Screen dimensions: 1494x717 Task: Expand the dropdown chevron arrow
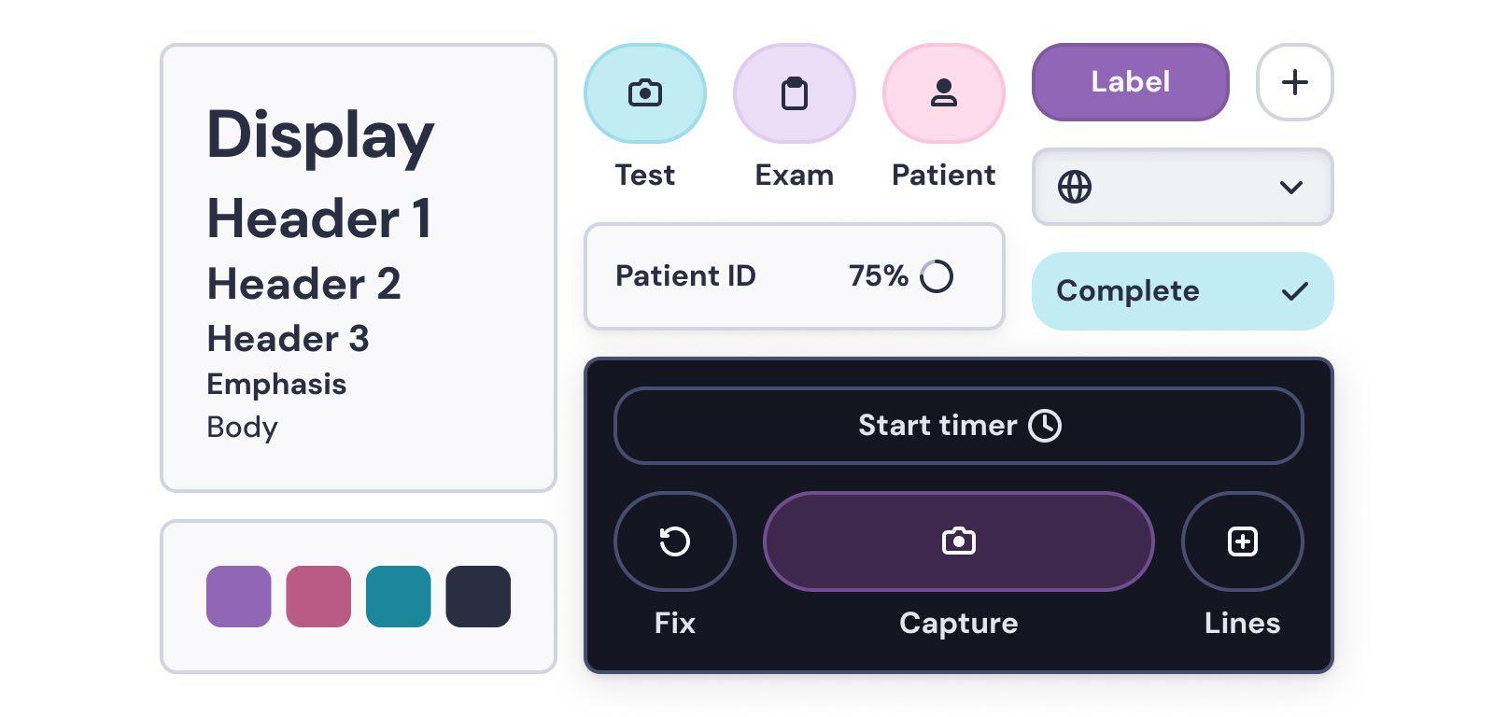pyautogui.click(x=1290, y=188)
